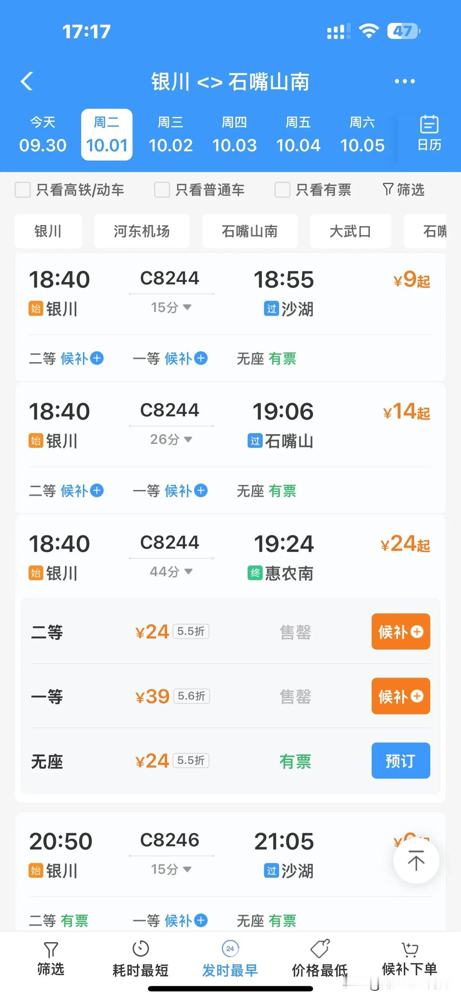Select the 周三 10.02 date tab
Viewport: 461px width, 1000px height.
(x=171, y=134)
